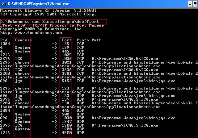The image size is (198, 138).
Task: Click port value 3881
Action: click(67, 73)
